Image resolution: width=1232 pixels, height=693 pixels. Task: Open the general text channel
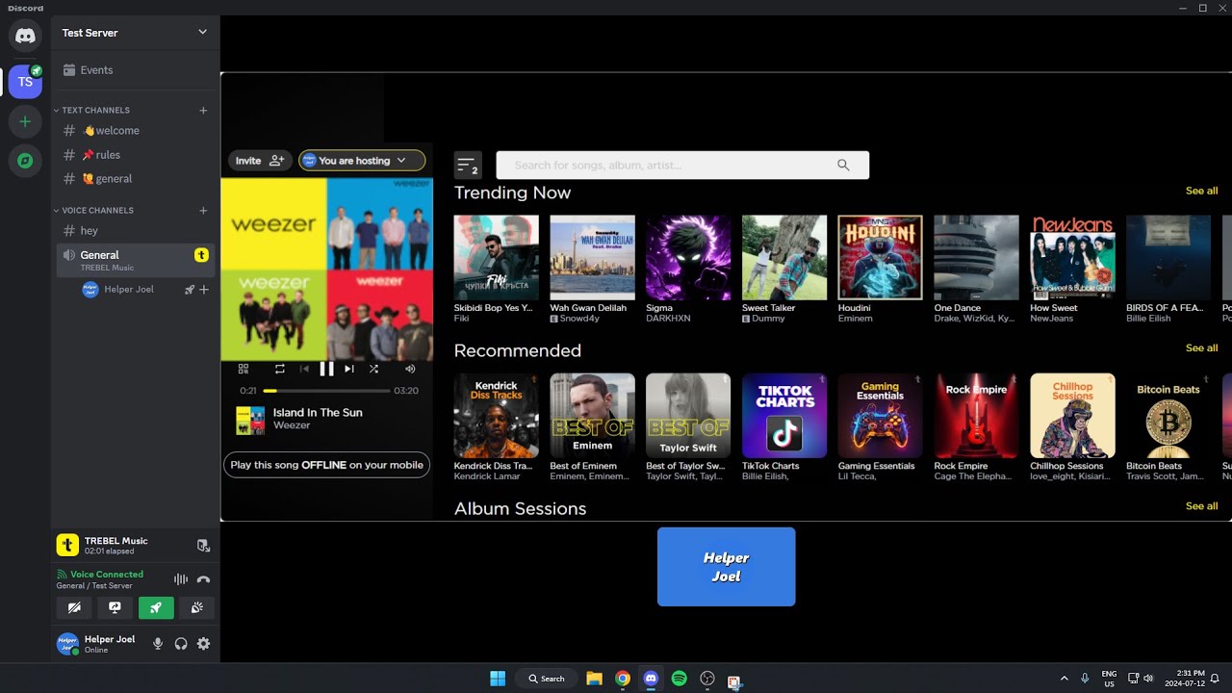pos(135,179)
